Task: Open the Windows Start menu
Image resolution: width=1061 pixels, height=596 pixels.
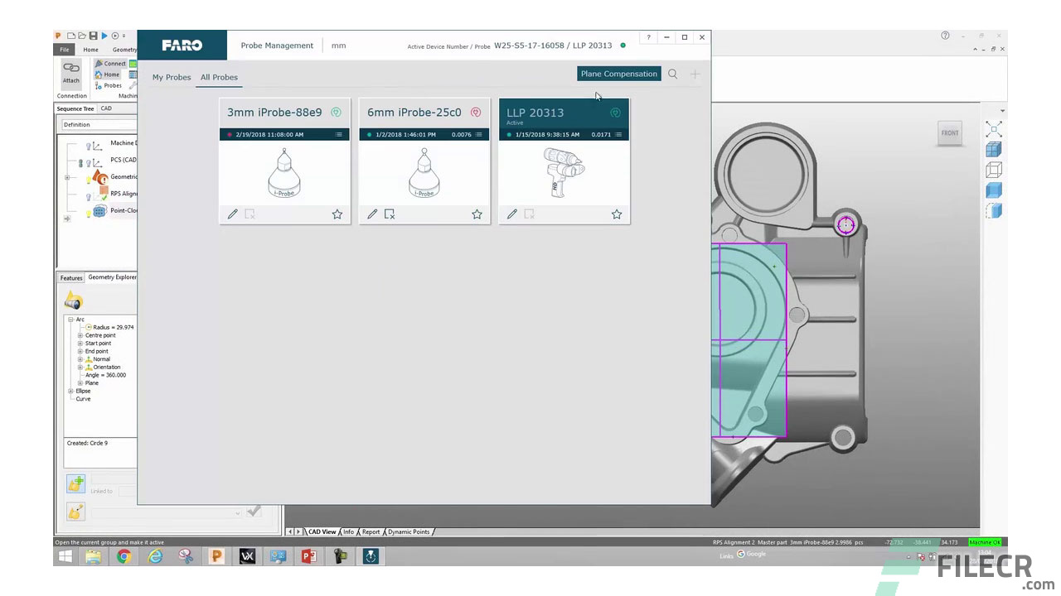Action: pos(65,556)
